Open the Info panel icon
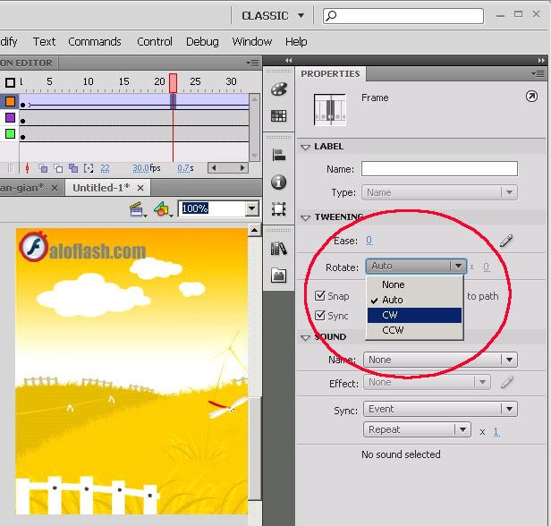The image size is (551, 526). click(278, 182)
